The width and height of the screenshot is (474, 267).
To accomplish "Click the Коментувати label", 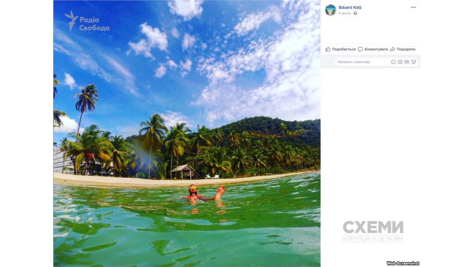I will tap(376, 49).
